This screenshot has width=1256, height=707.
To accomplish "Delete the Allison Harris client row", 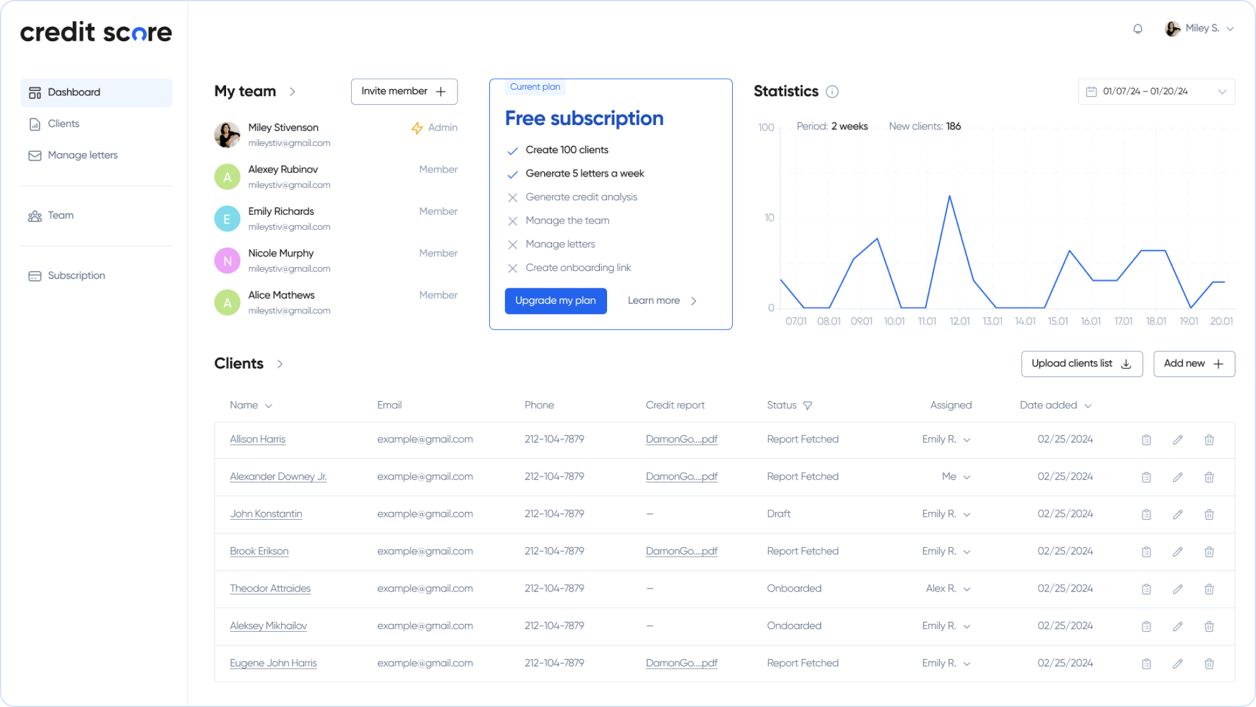I will (x=1209, y=440).
